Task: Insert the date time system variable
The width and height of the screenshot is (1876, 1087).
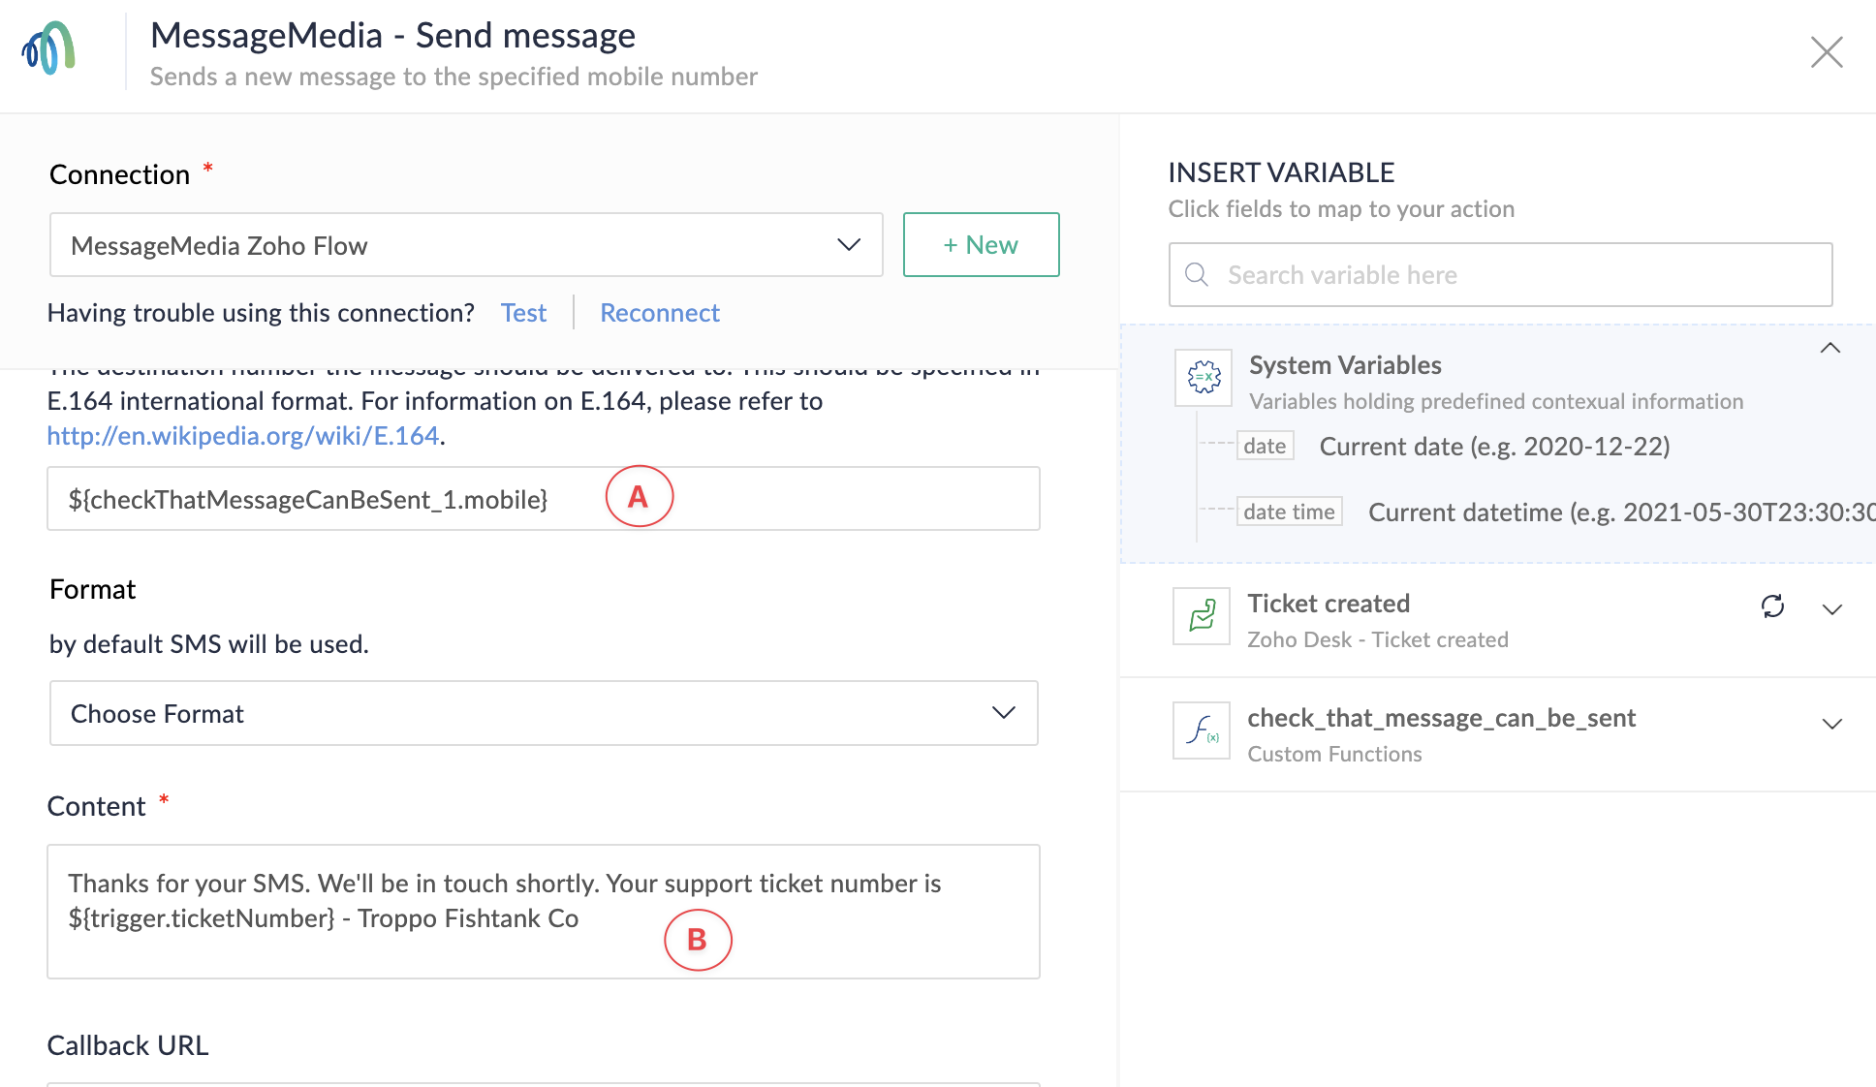Action: point(1289,512)
